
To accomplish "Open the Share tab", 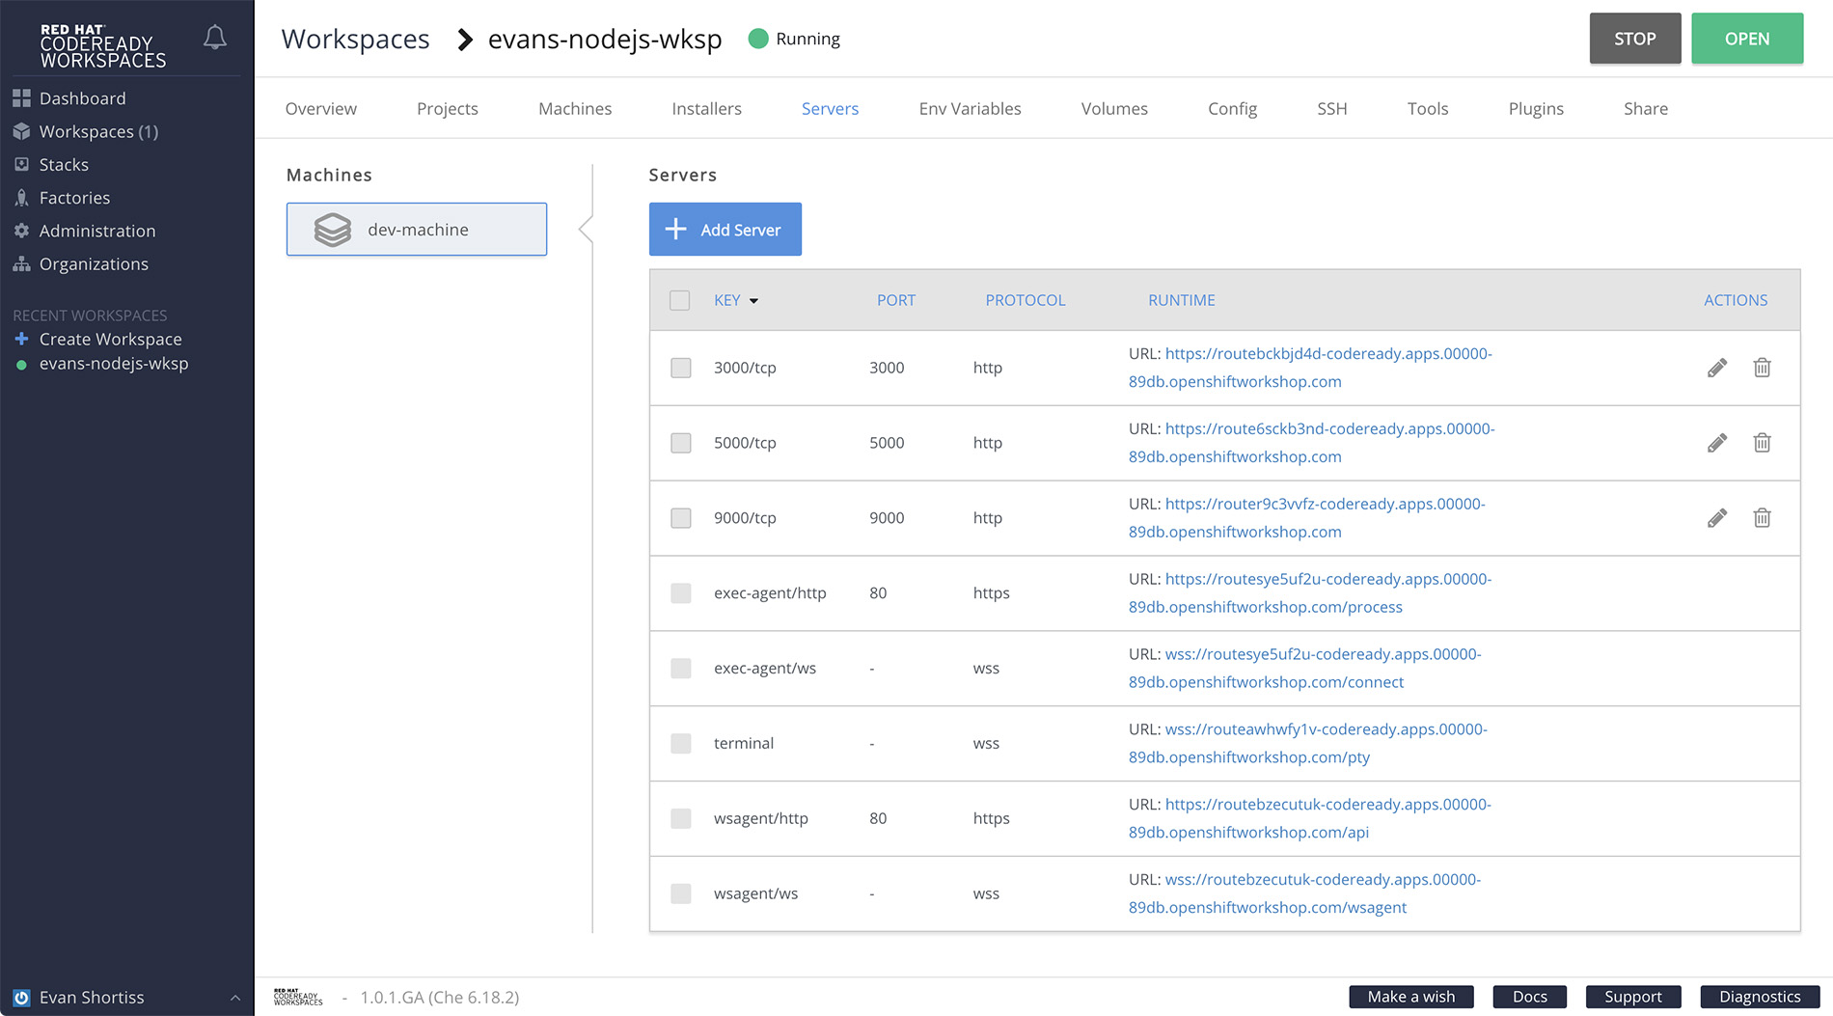I will pyautogui.click(x=1646, y=109).
